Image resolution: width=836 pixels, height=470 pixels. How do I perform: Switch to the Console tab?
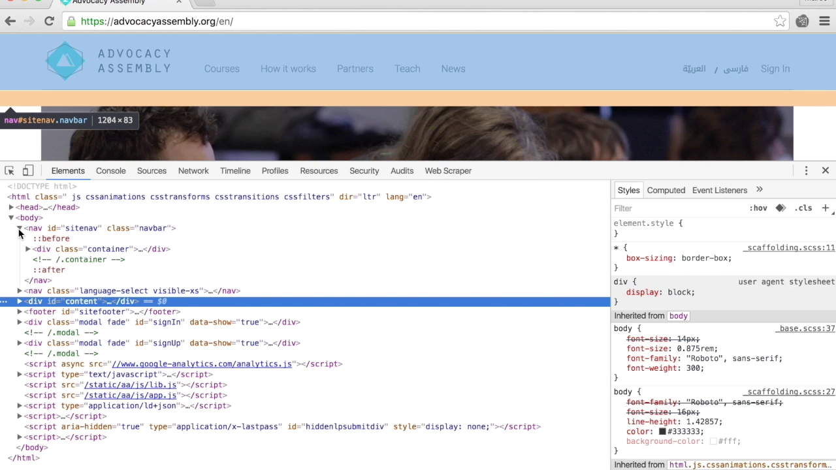tap(110, 170)
